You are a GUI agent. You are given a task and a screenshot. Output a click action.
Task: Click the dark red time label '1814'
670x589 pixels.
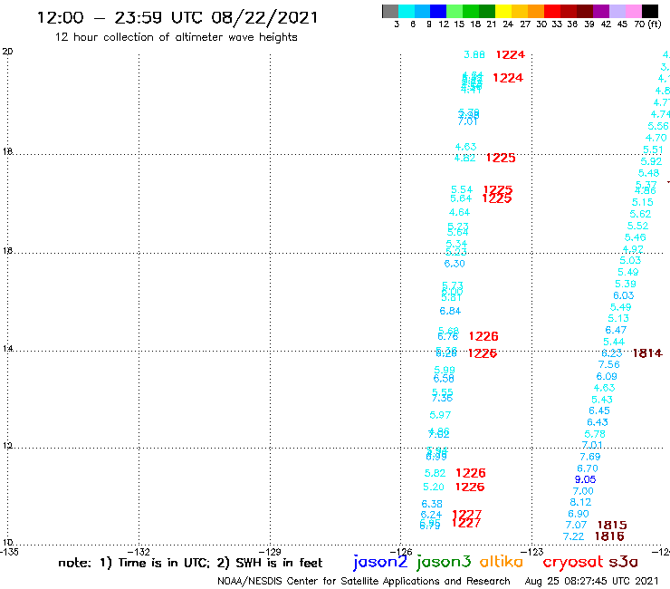pos(647,352)
